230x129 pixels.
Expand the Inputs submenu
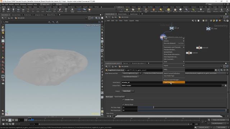point(174,66)
